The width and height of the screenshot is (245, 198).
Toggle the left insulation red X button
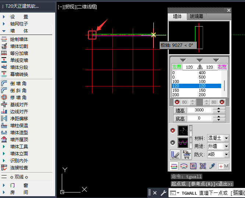pos(177,102)
